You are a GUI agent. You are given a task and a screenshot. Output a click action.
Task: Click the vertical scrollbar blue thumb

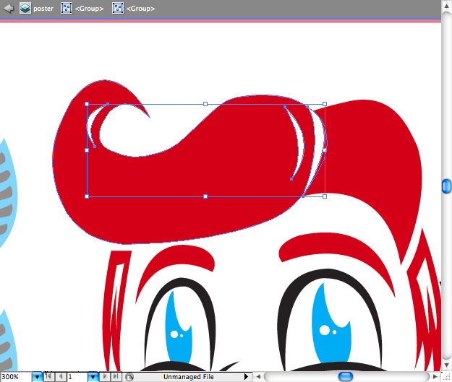coord(446,186)
